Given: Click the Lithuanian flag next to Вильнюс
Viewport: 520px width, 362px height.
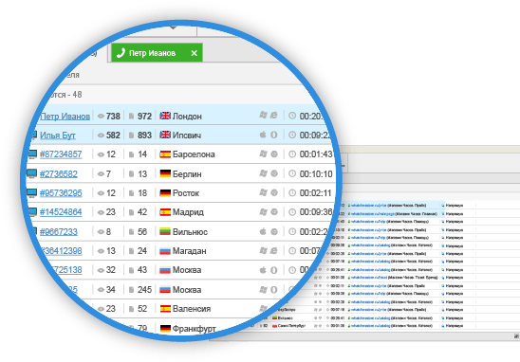Looking at the screenshot, I should click(x=165, y=231).
